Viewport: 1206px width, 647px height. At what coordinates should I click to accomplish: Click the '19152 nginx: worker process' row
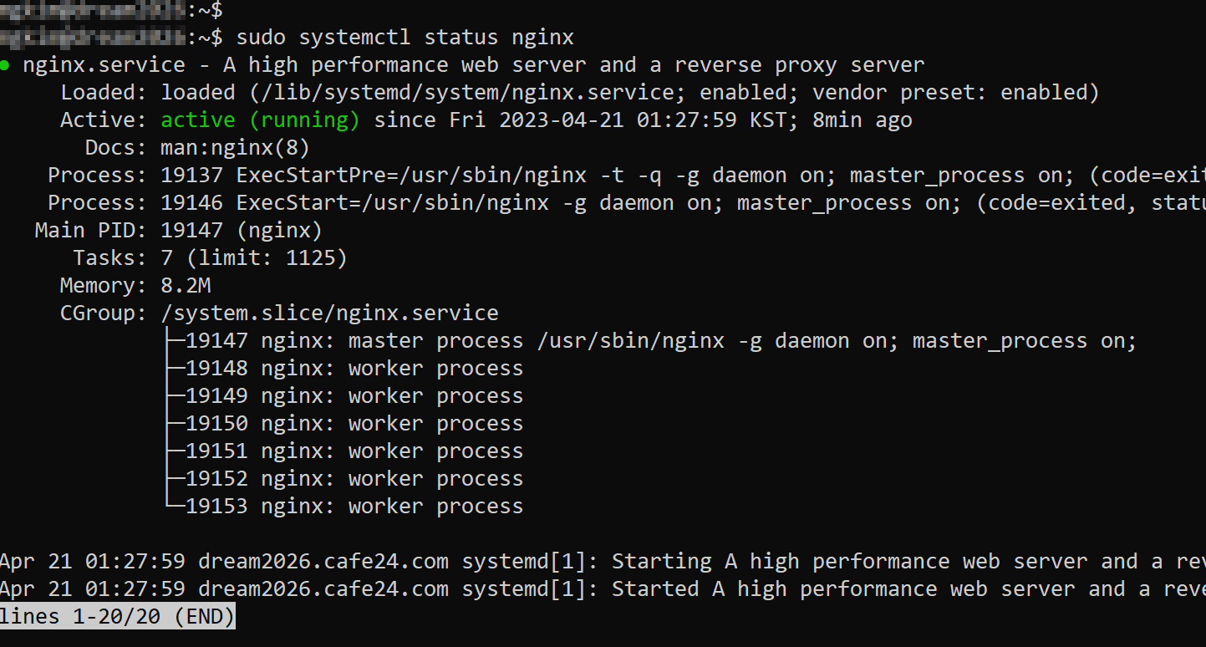(x=344, y=479)
